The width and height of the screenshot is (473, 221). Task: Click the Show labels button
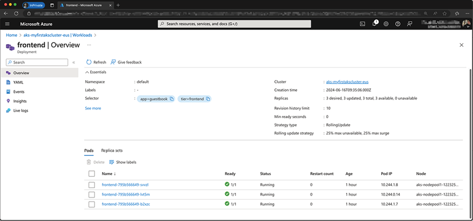[x=123, y=162]
